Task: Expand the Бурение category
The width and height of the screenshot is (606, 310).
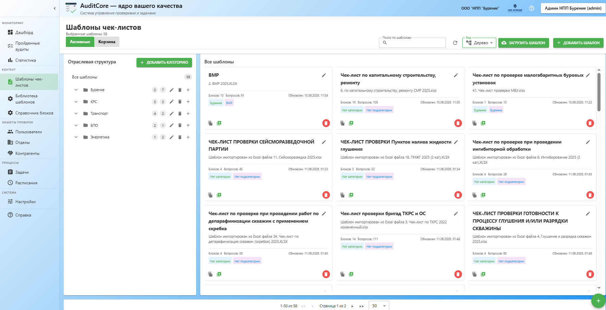Action: point(76,90)
